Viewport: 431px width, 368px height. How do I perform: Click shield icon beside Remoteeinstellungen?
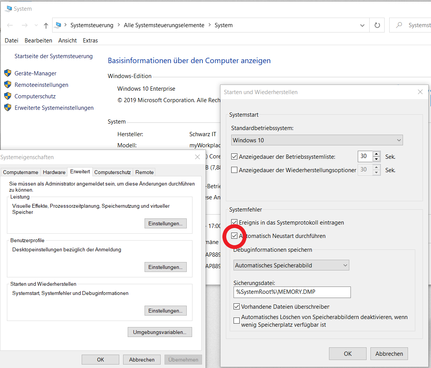tap(8, 85)
